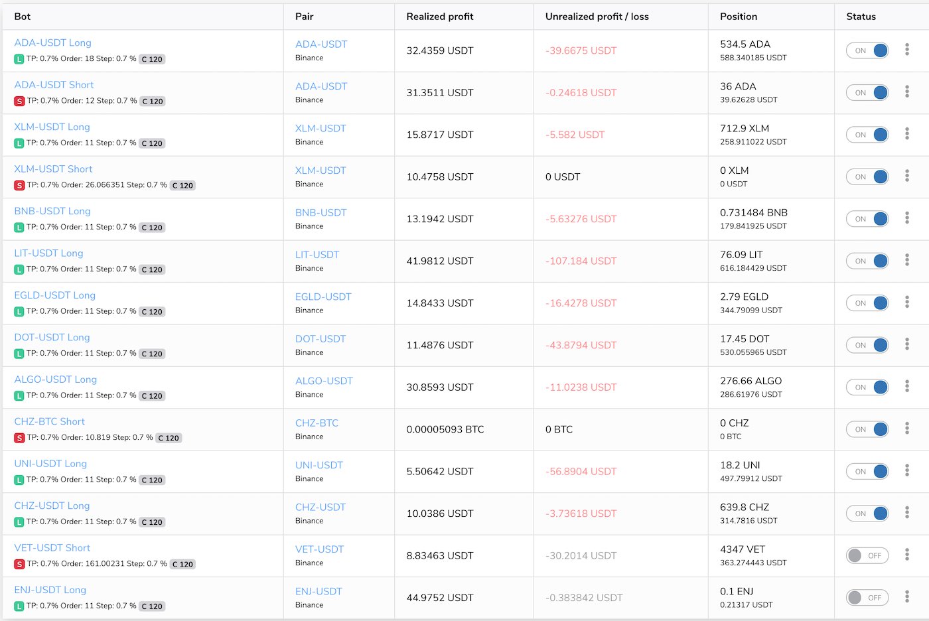Image resolution: width=929 pixels, height=621 pixels.
Task: Expand actions menu for UNI-USDT Long
Action: click(906, 470)
